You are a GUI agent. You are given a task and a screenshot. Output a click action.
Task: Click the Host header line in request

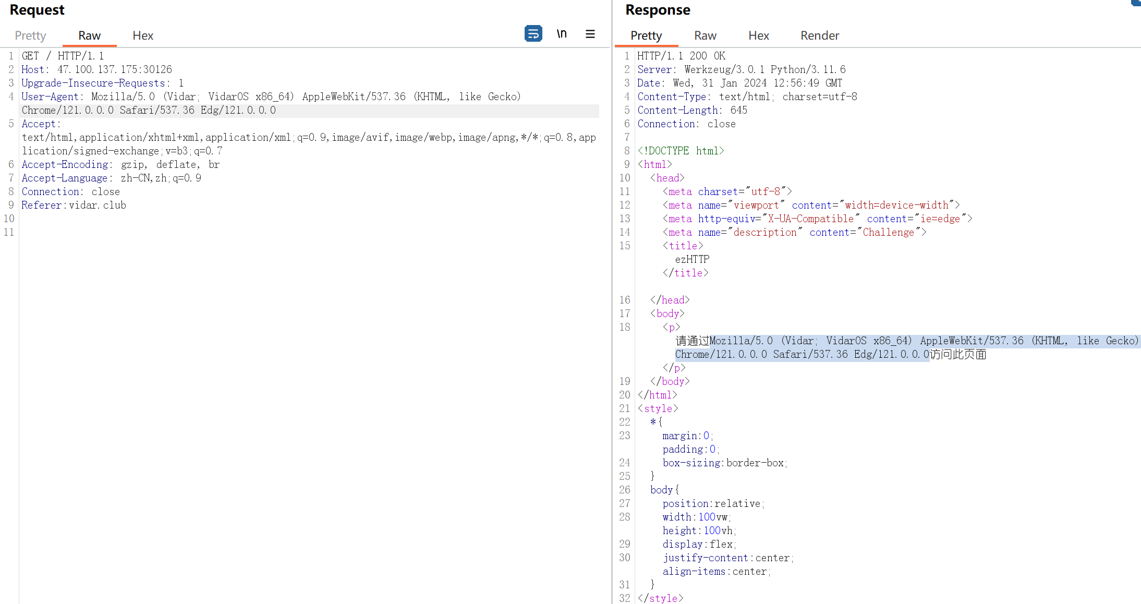[96, 69]
